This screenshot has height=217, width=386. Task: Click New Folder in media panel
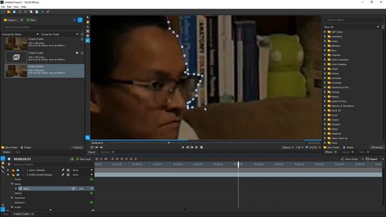pyautogui.click(x=10, y=147)
